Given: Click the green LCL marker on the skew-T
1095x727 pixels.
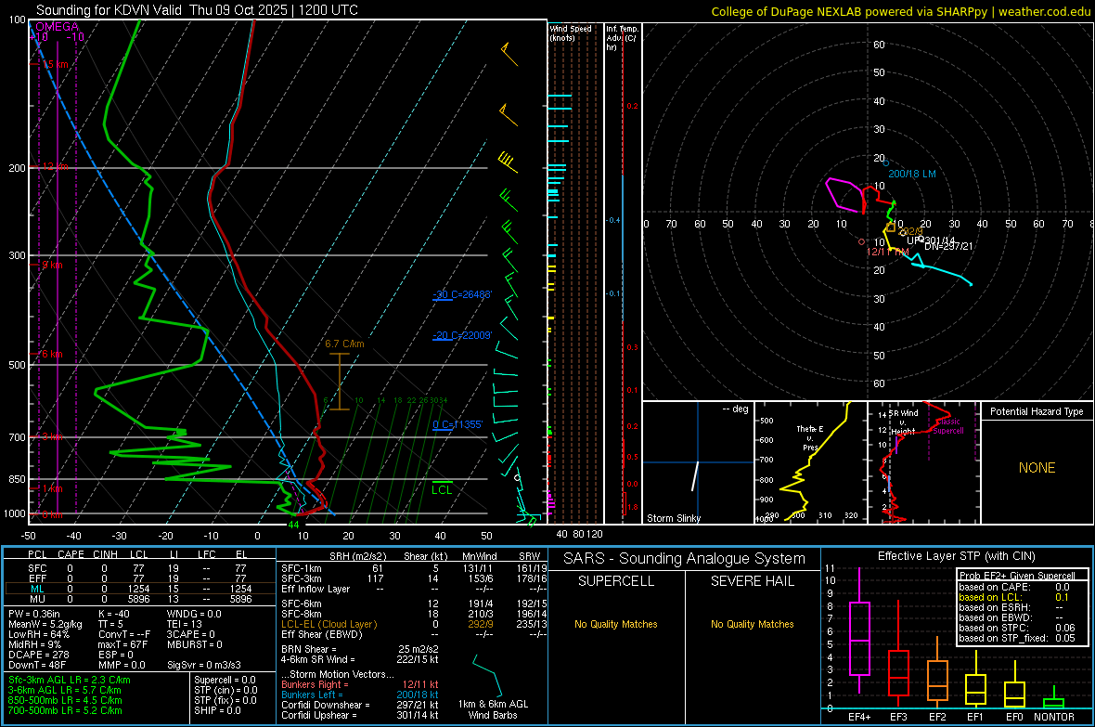Looking at the screenshot, I should 442,489.
